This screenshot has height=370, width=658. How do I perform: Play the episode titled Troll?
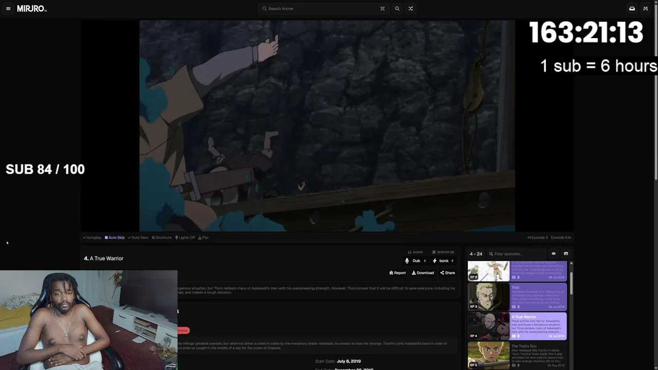coord(517,297)
